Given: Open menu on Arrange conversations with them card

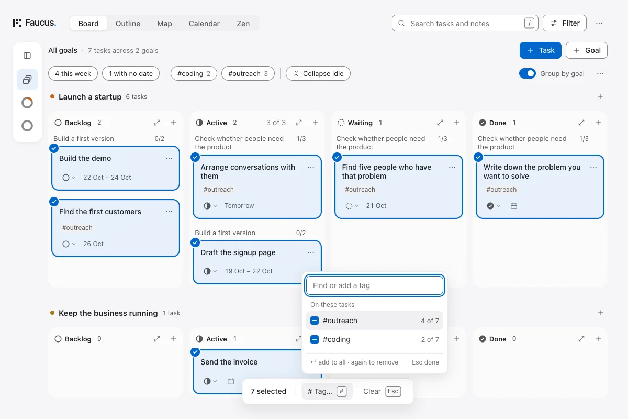Looking at the screenshot, I should (311, 167).
